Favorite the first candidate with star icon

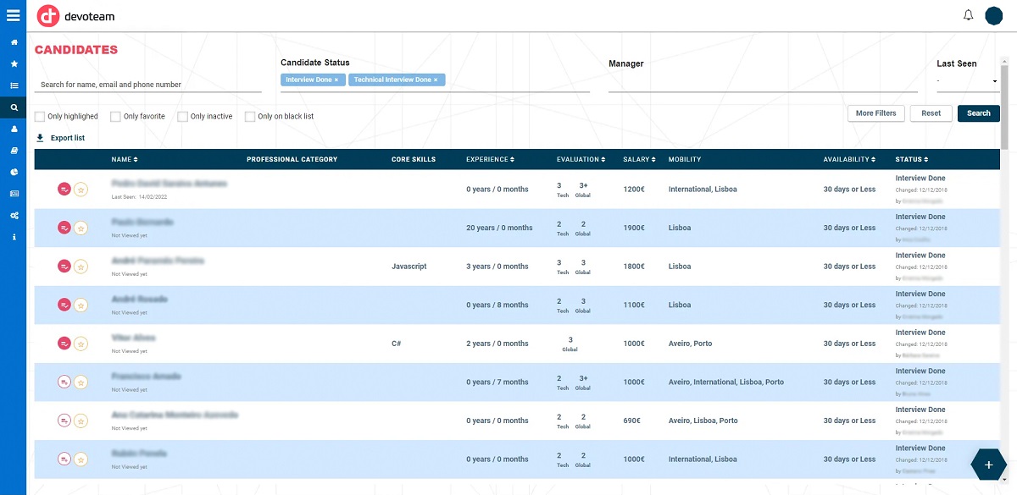81,190
